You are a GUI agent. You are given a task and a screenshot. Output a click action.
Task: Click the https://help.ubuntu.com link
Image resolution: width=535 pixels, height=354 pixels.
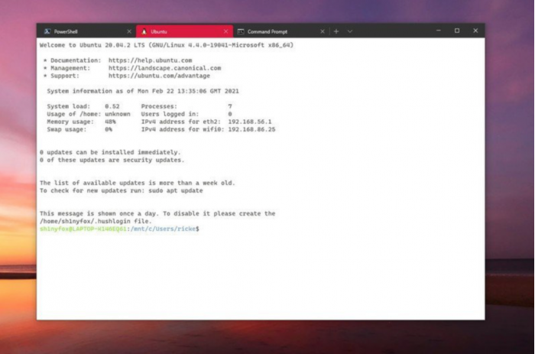click(150, 60)
